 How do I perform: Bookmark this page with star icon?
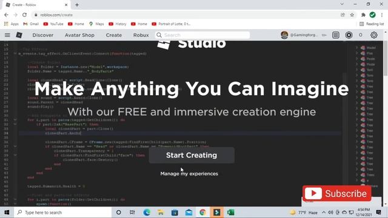(x=352, y=15)
